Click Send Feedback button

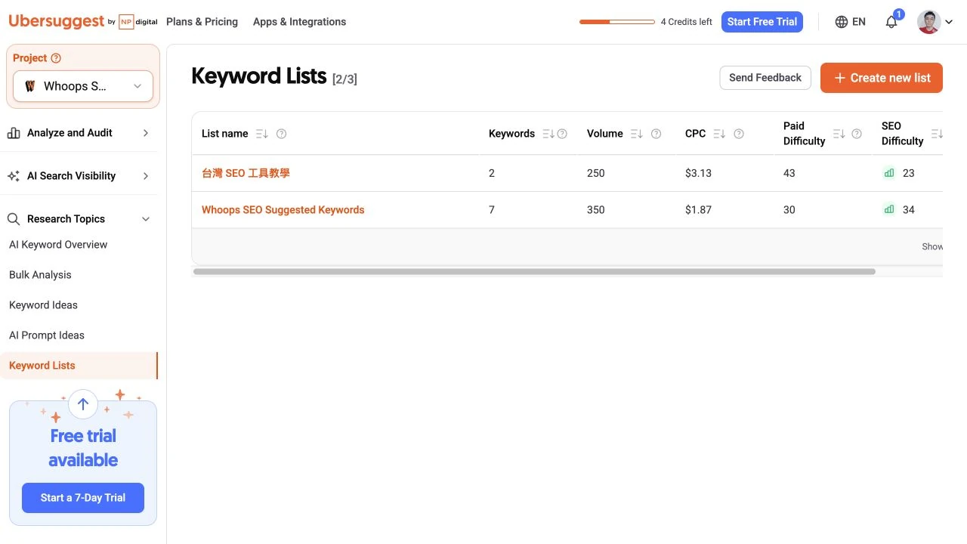pos(765,78)
